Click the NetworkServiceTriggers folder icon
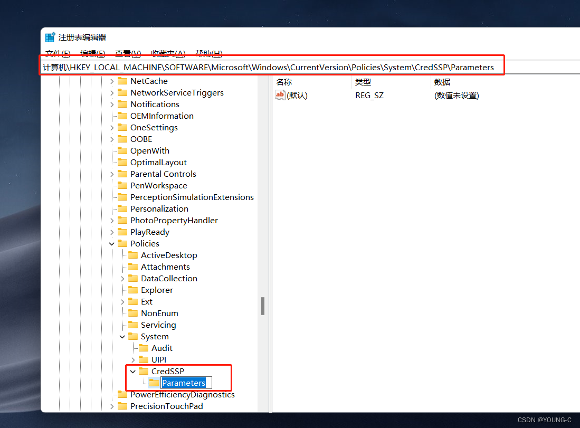This screenshot has width=580, height=428. pos(122,92)
